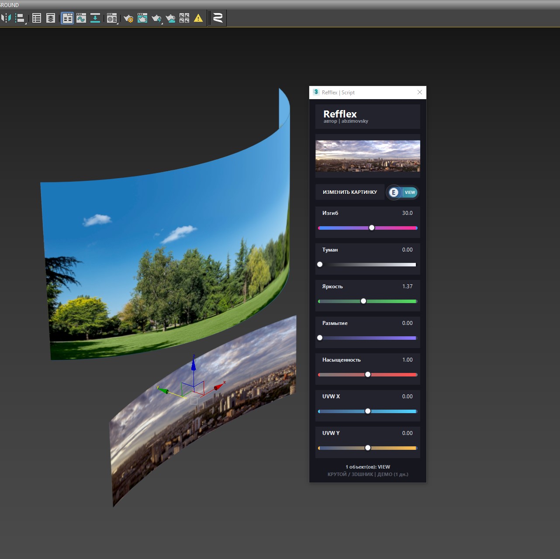Launch the custom script icon at toolbar end
The image size is (560, 559).
pos(218,18)
